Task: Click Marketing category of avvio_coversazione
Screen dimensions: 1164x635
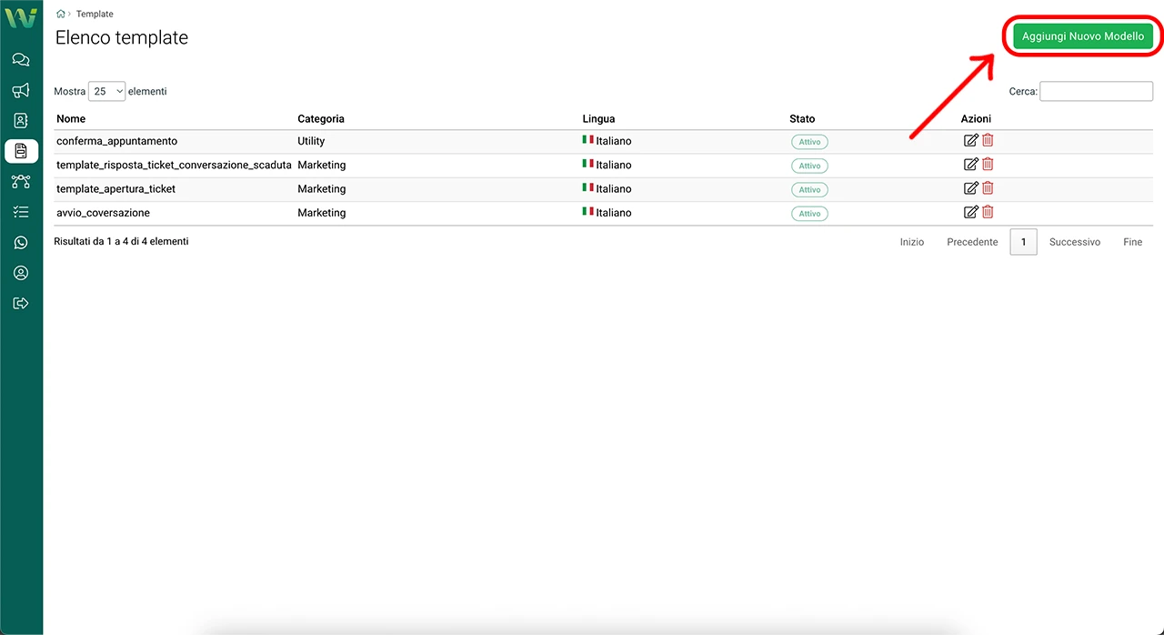Action: pos(322,212)
